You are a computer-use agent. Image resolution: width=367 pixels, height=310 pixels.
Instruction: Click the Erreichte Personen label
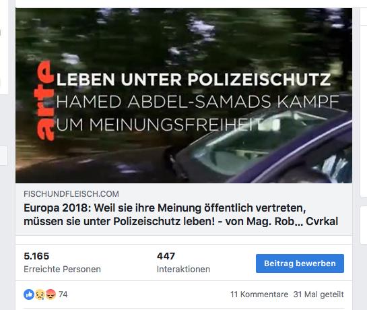coord(62,270)
